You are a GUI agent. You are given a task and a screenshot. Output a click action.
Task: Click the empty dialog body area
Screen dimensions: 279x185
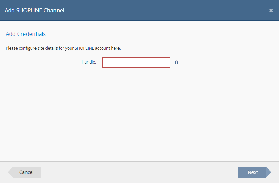click(139, 114)
